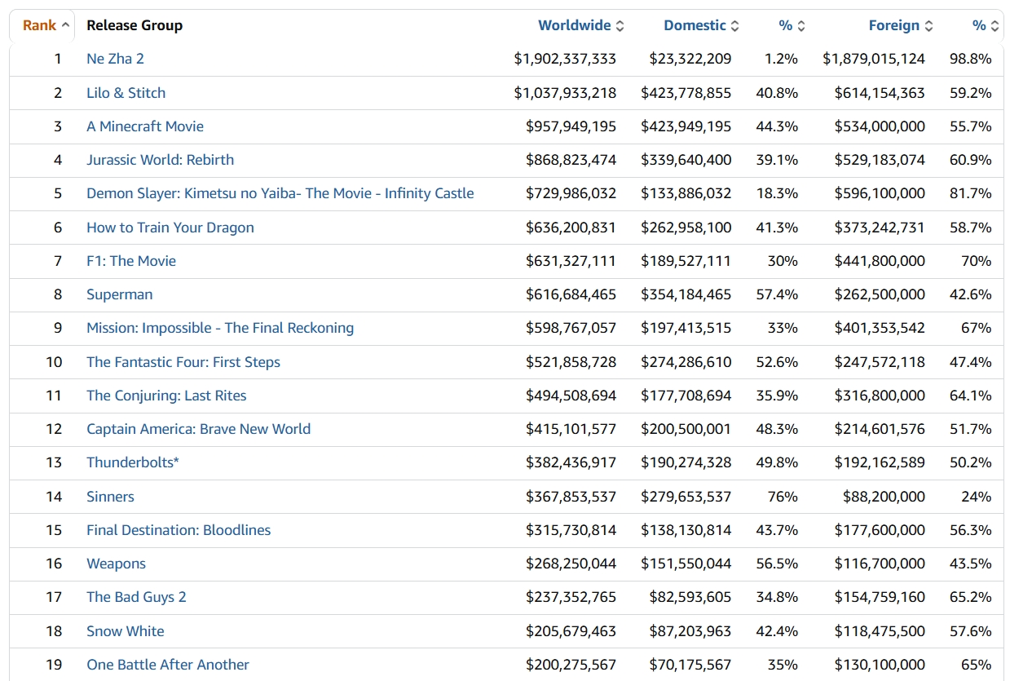The height and width of the screenshot is (681, 1010).
Task: Sort by Domestic gross column
Action: click(x=695, y=25)
